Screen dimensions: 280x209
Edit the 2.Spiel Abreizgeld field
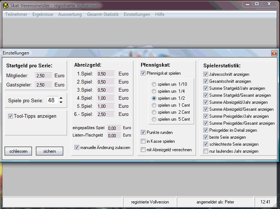(105, 82)
